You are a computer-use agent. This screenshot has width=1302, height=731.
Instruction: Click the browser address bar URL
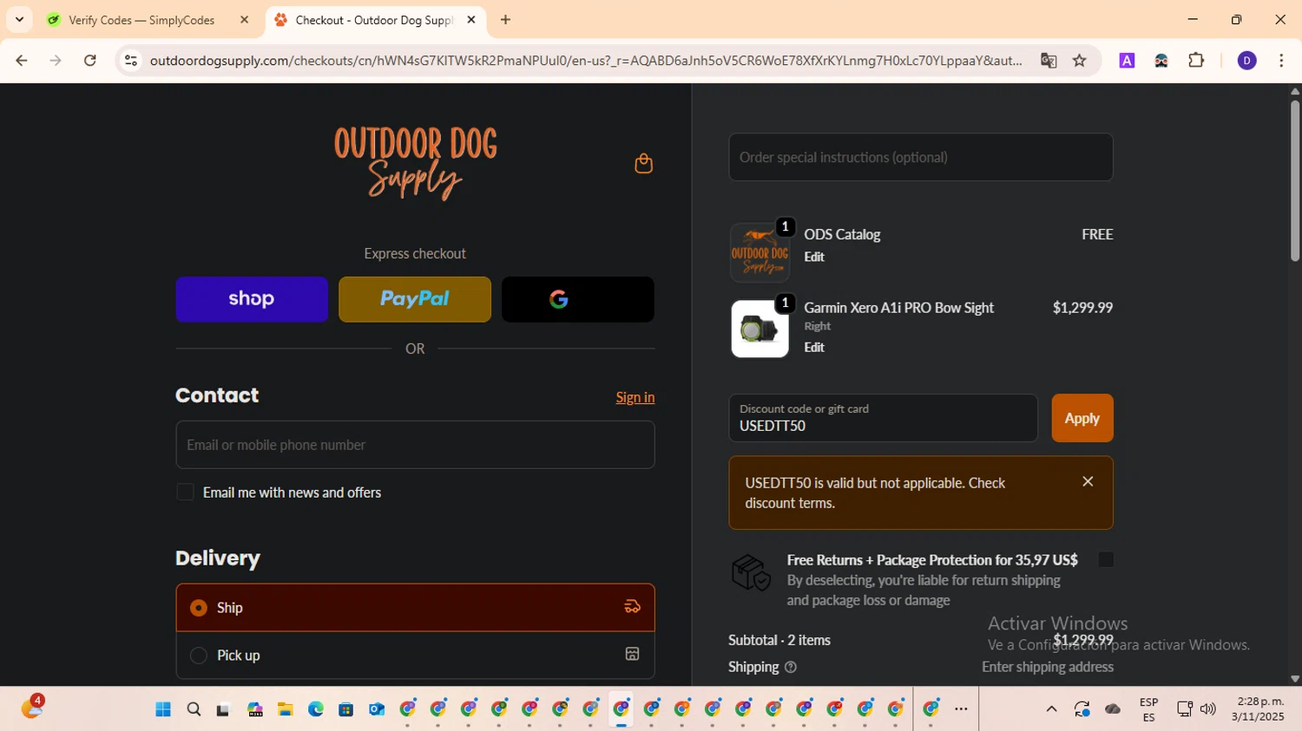pyautogui.click(x=586, y=61)
